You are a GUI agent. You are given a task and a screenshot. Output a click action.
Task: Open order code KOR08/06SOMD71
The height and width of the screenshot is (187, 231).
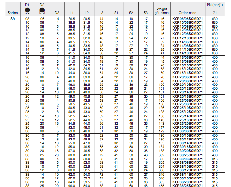point(187,19)
